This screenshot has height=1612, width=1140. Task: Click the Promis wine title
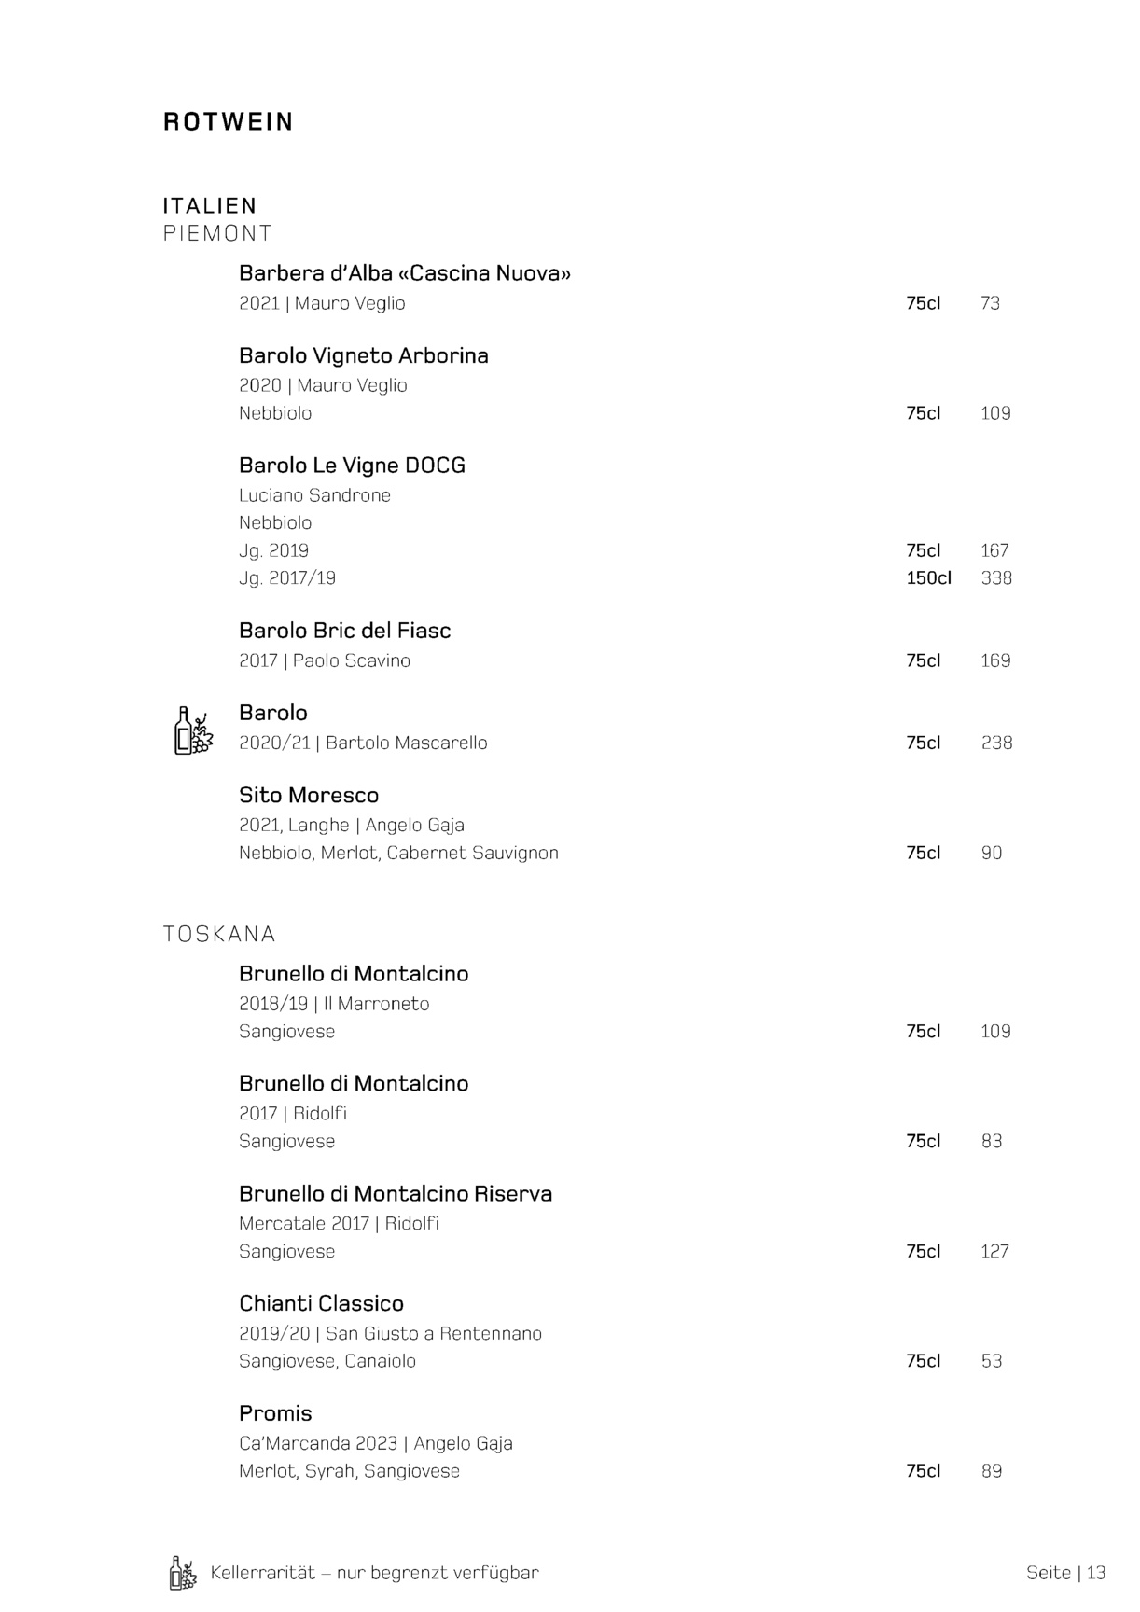[275, 1414]
